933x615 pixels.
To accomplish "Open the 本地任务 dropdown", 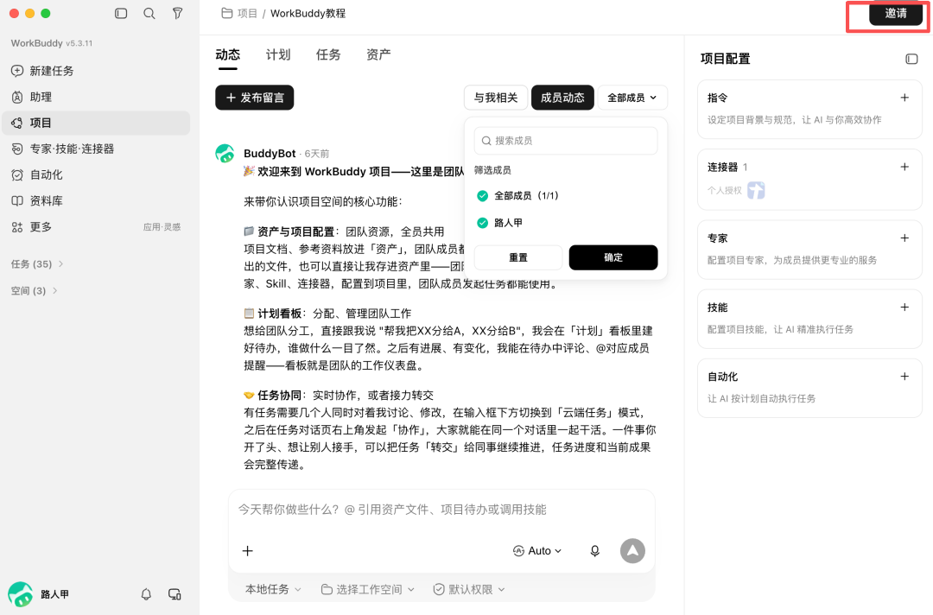I will (273, 589).
